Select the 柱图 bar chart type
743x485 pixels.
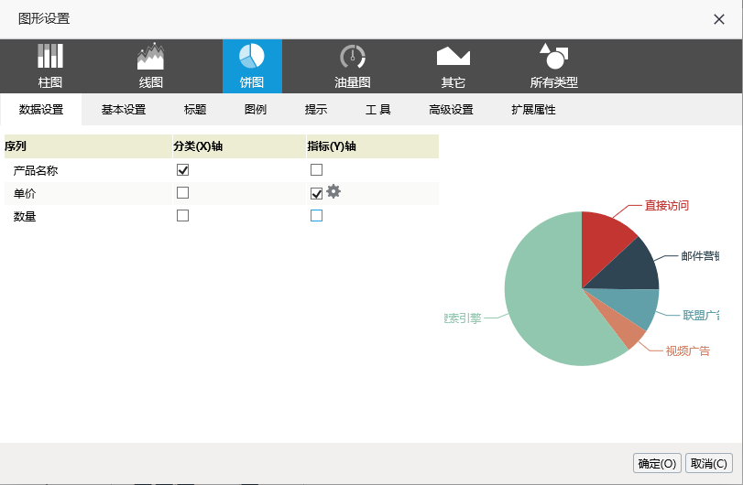coord(50,66)
